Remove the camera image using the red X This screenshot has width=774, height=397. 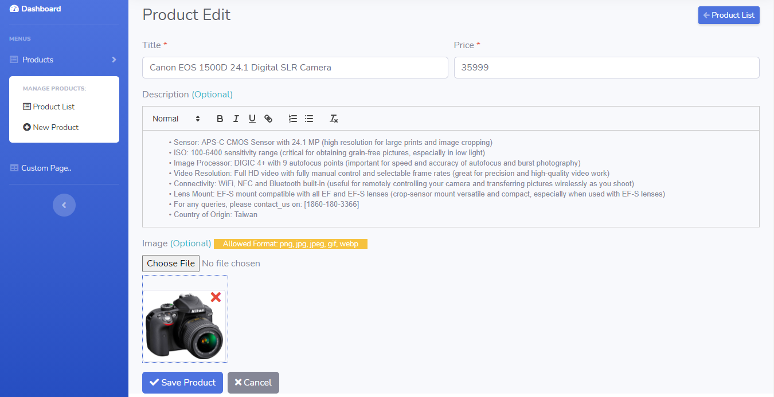coord(215,297)
